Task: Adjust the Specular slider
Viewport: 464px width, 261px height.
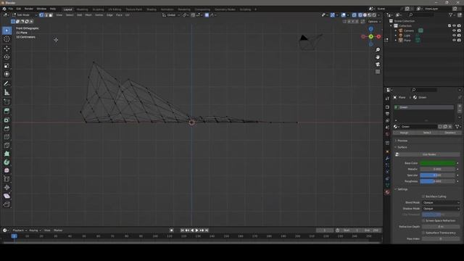Action: pos(437,175)
